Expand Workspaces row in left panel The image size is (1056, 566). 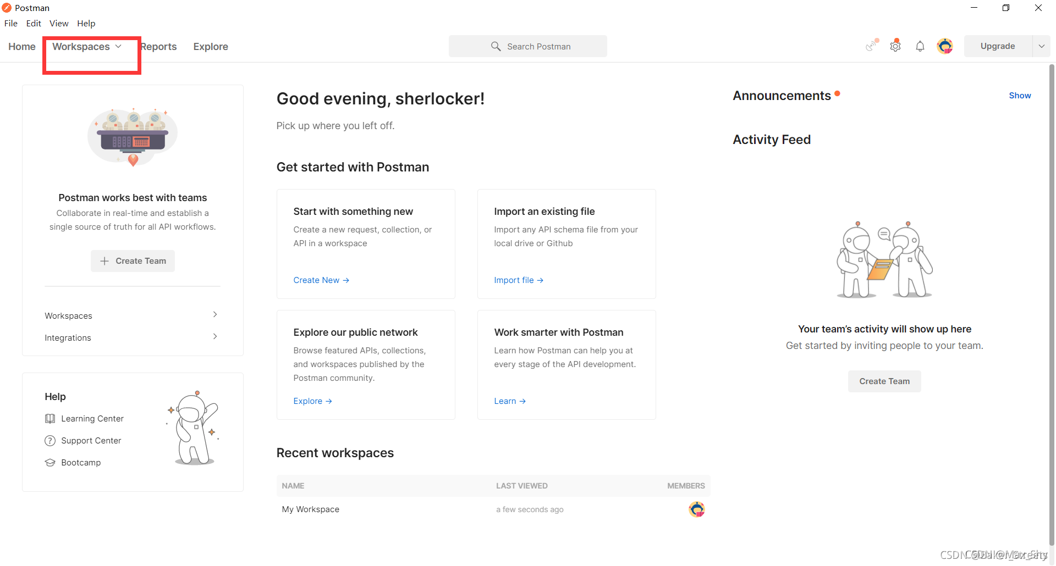(x=133, y=315)
